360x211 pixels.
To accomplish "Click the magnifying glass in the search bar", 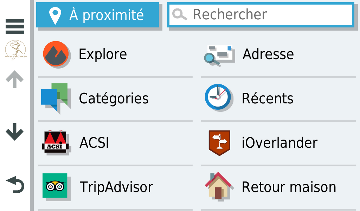I will (180, 15).
